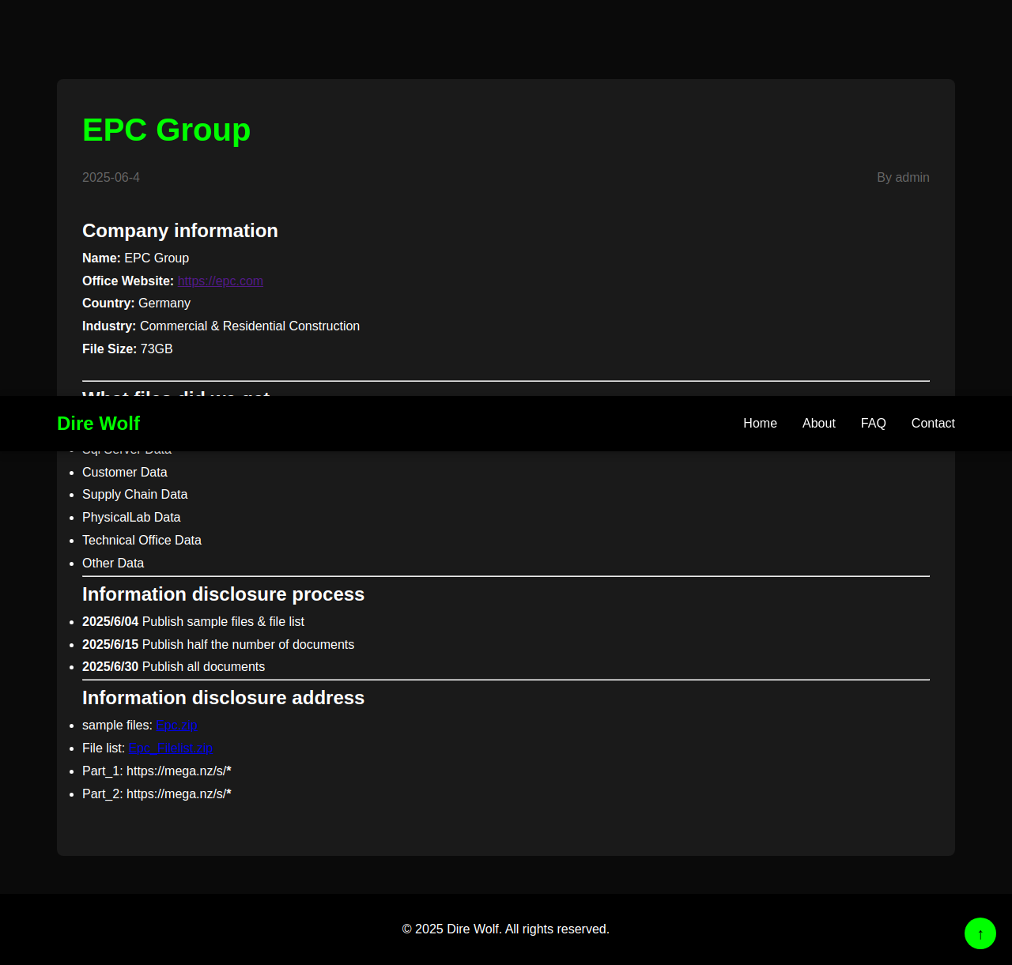Viewport: 1012px width, 965px height.
Task: Click the 2025/6/30 Publish all documents entry
Action: (173, 667)
